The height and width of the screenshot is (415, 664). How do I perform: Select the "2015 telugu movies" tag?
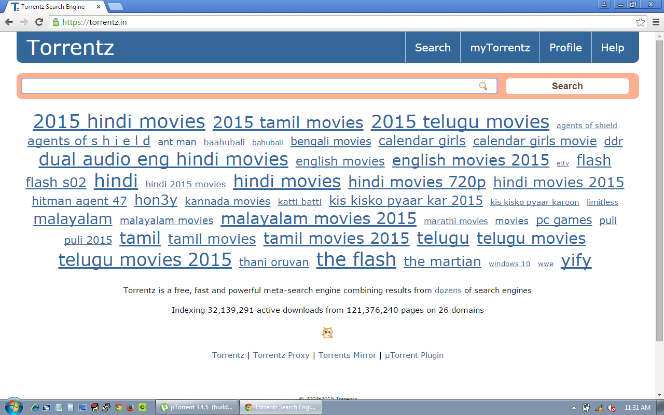click(x=460, y=121)
